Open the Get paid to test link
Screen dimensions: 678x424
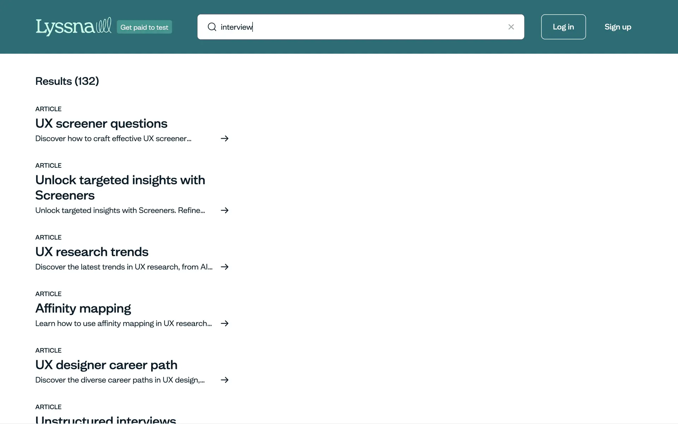pyautogui.click(x=144, y=27)
